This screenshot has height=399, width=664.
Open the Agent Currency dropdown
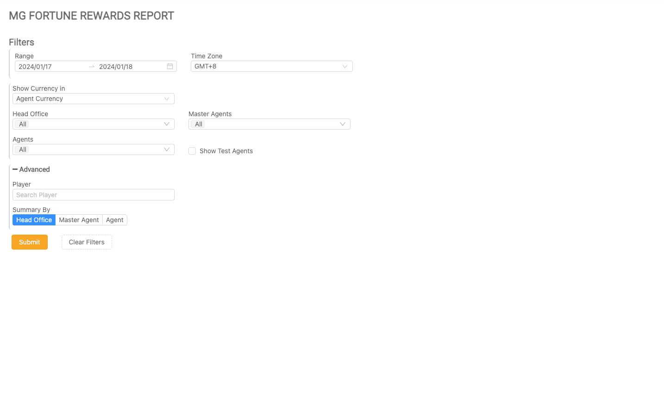click(88, 99)
